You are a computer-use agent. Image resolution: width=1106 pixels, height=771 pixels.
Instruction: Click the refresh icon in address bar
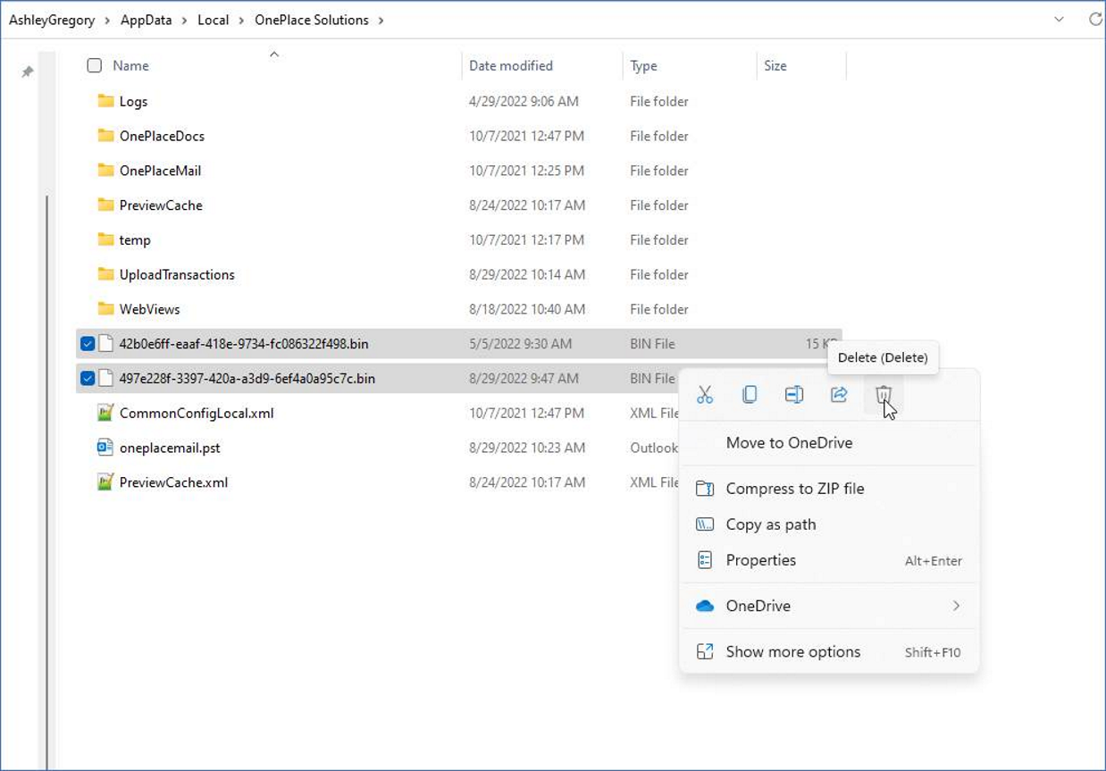click(x=1095, y=20)
